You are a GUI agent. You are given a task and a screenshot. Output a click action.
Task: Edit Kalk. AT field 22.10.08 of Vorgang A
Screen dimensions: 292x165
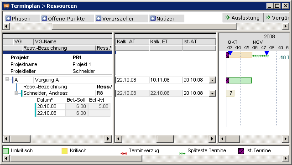pyautogui.click(x=132, y=80)
